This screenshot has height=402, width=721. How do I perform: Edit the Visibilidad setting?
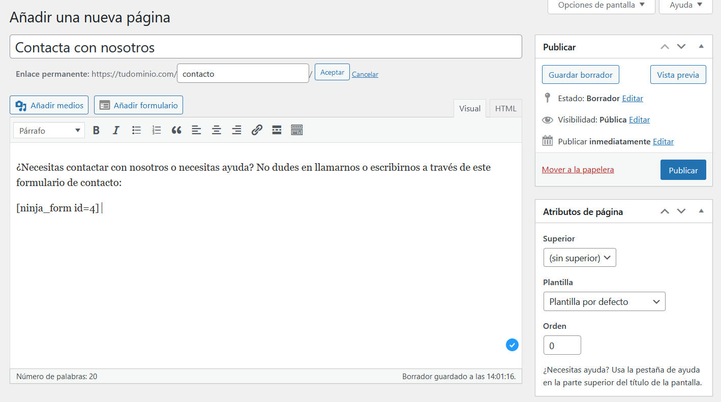[640, 120]
